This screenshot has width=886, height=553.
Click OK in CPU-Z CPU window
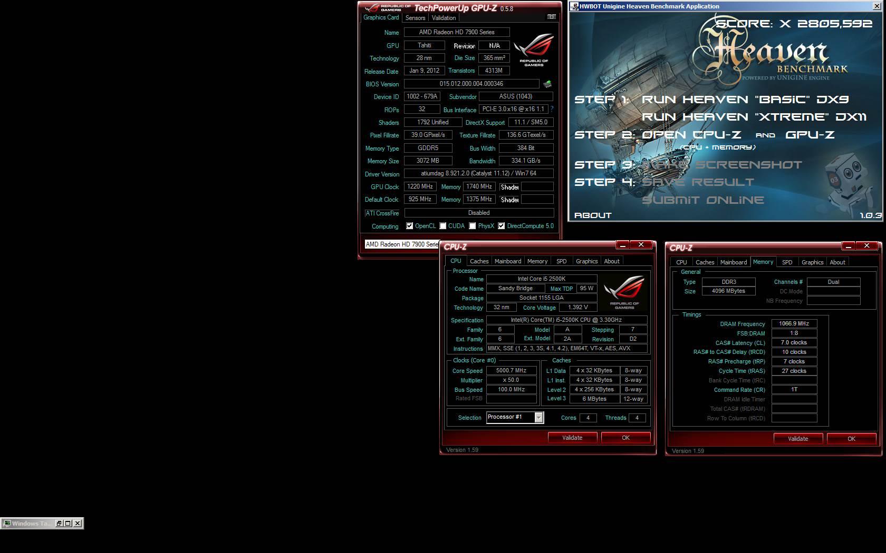pos(625,438)
